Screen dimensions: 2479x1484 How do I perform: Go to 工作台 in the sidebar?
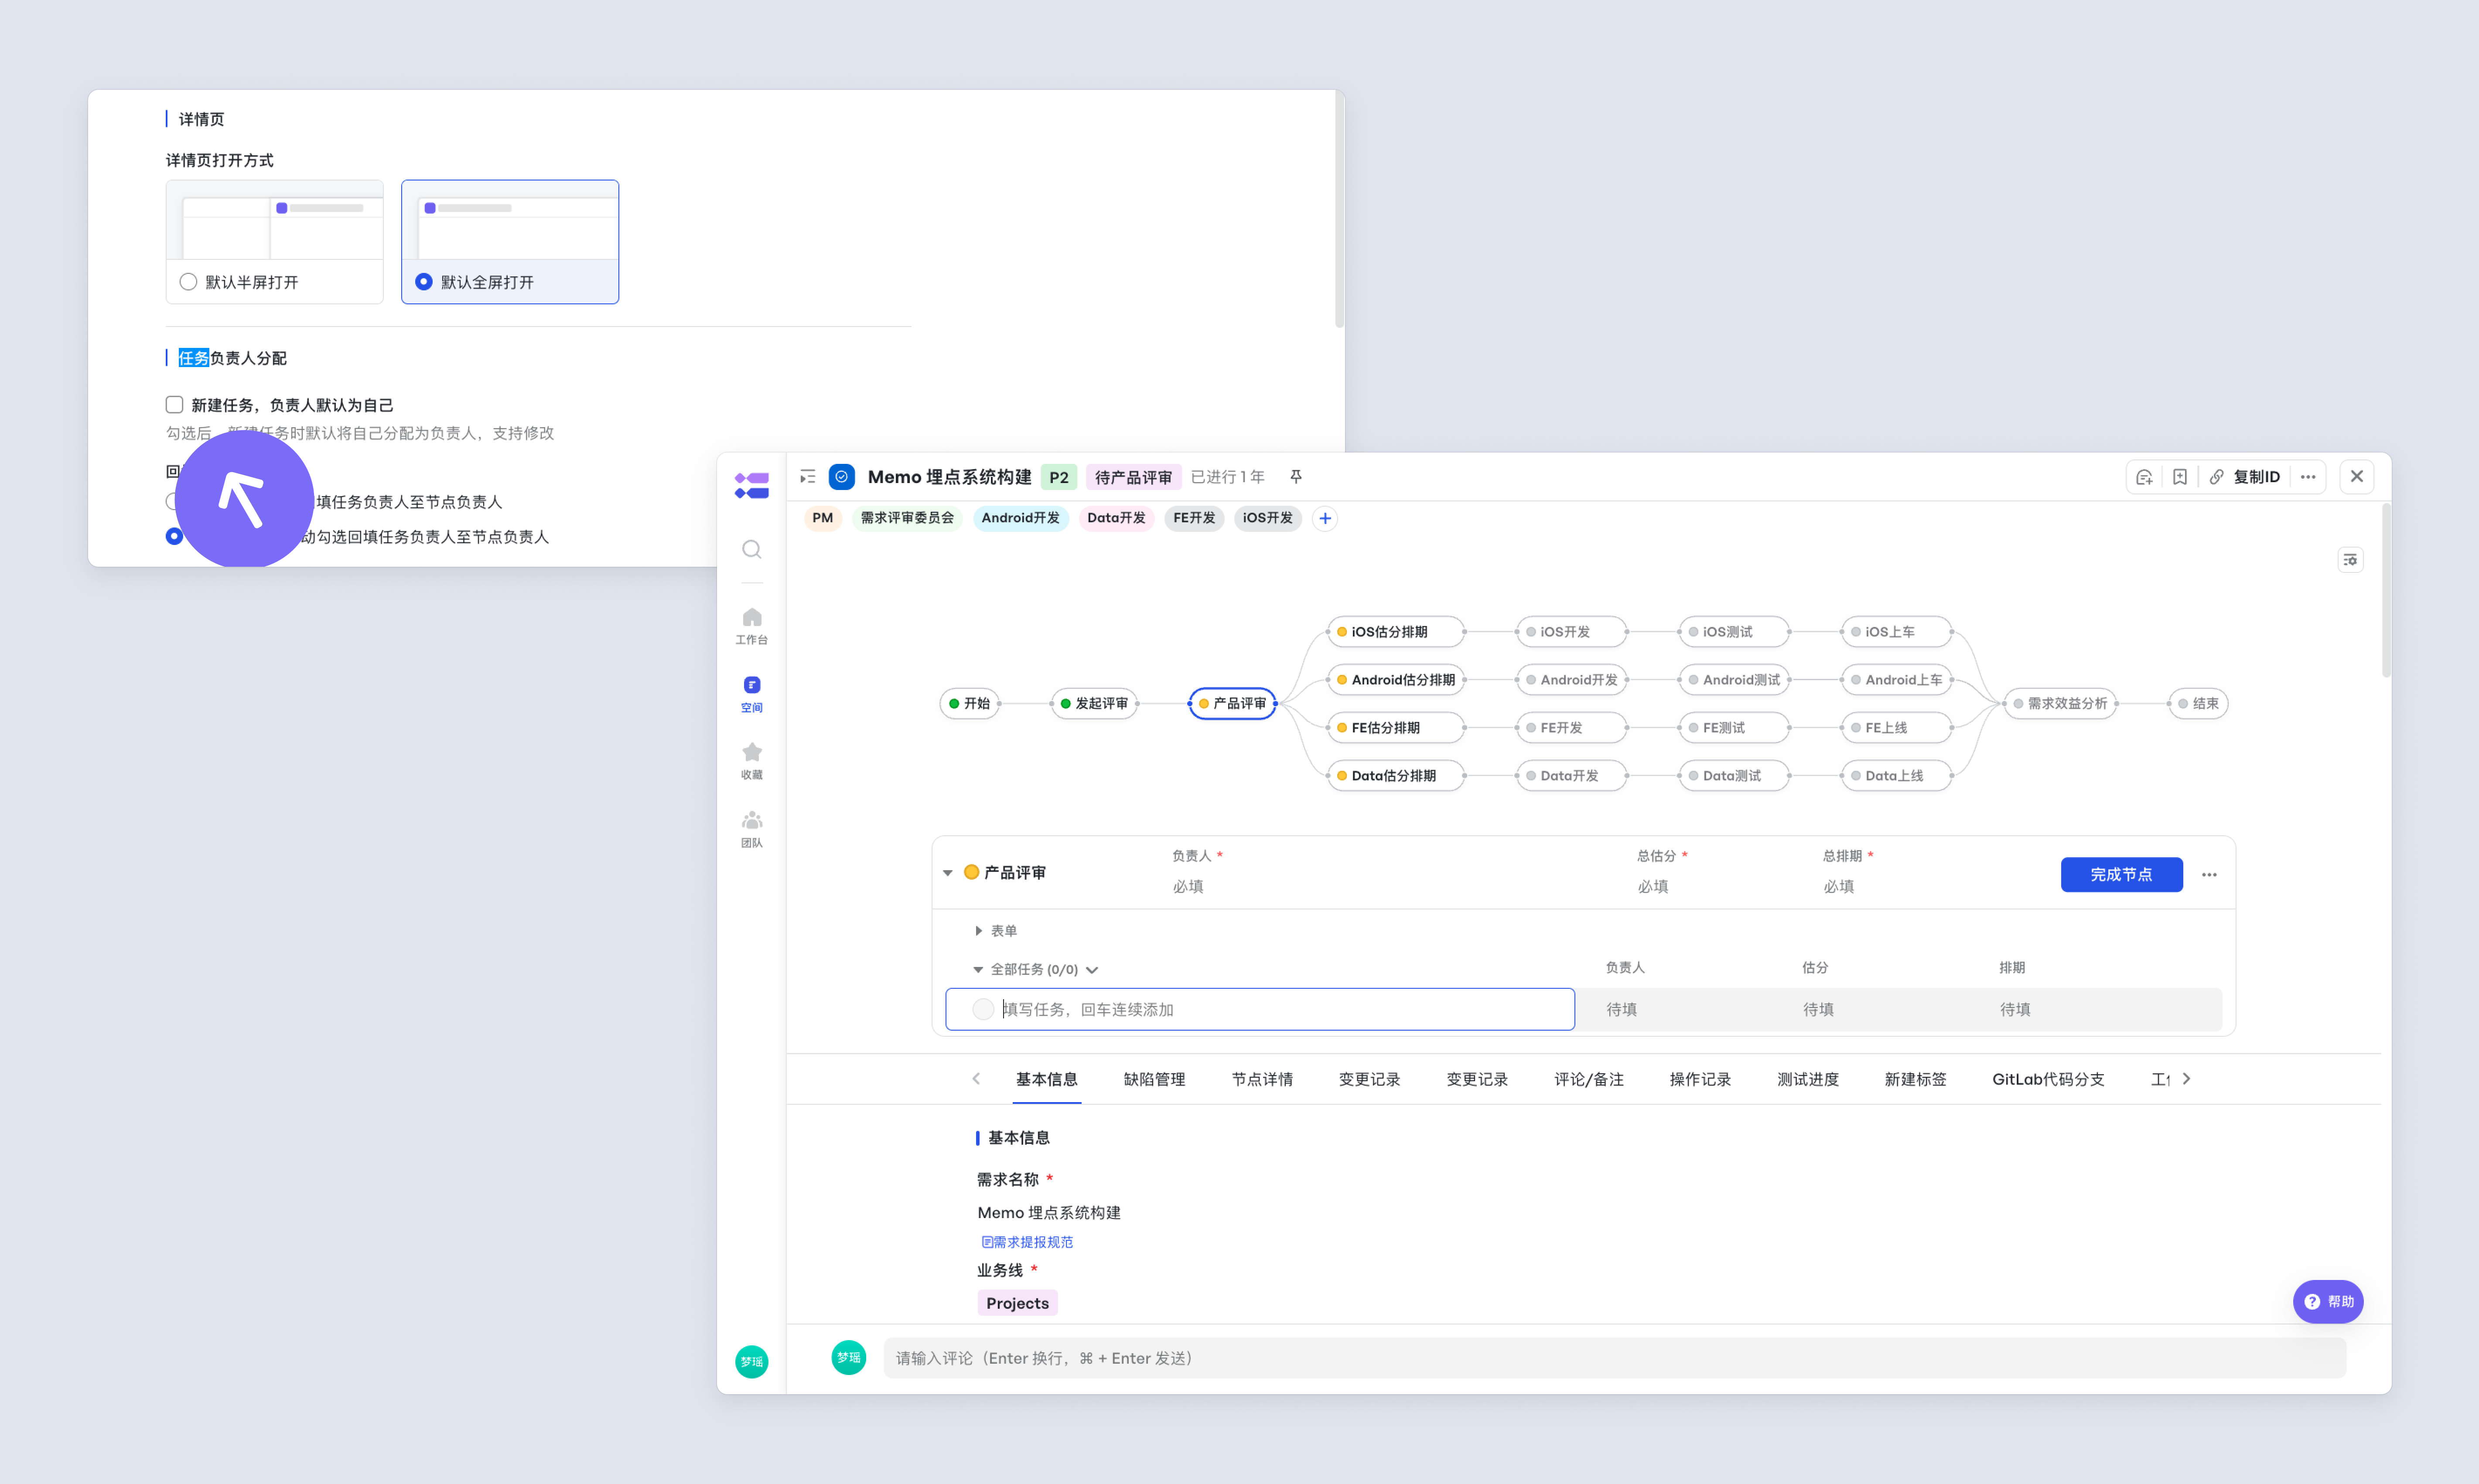tap(751, 626)
